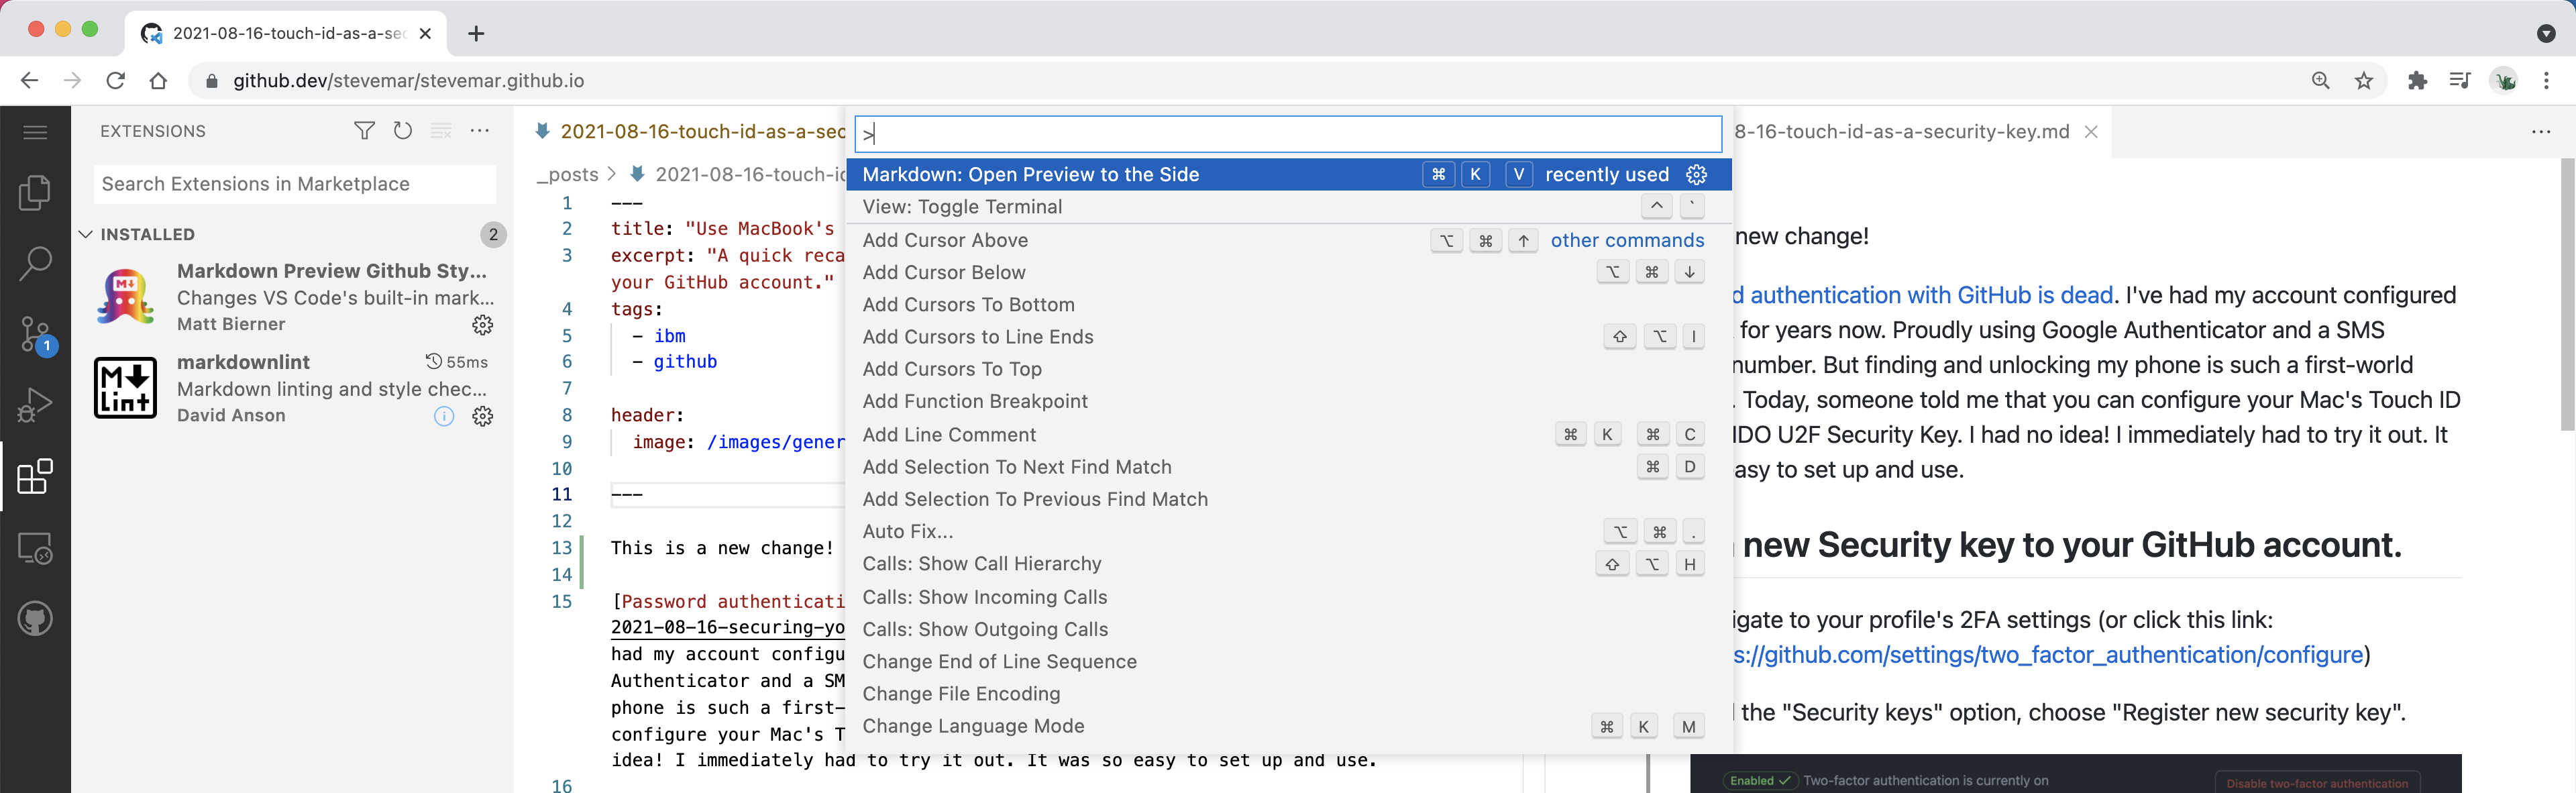Close the preview tab security-key.md
Viewport: 2576px width, 793px height.
coord(2091,132)
